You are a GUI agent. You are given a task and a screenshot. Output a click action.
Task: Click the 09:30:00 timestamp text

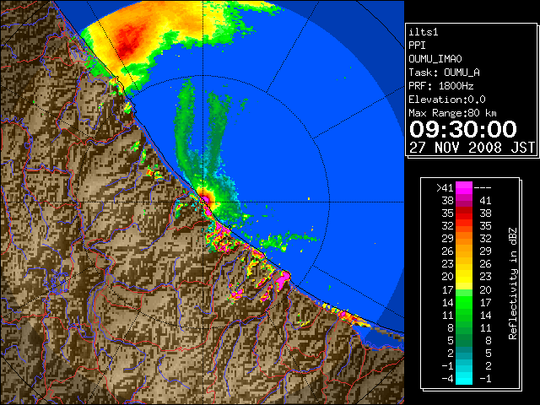(463, 129)
